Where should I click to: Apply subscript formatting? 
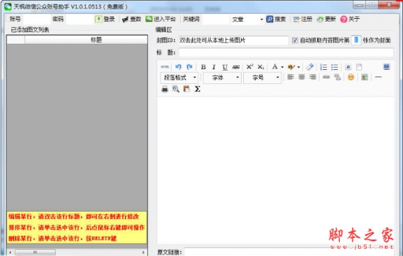[x=261, y=67]
